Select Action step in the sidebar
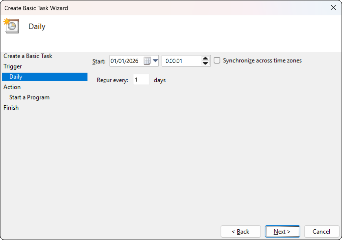Image resolution: width=342 pixels, height=240 pixels. (12, 87)
